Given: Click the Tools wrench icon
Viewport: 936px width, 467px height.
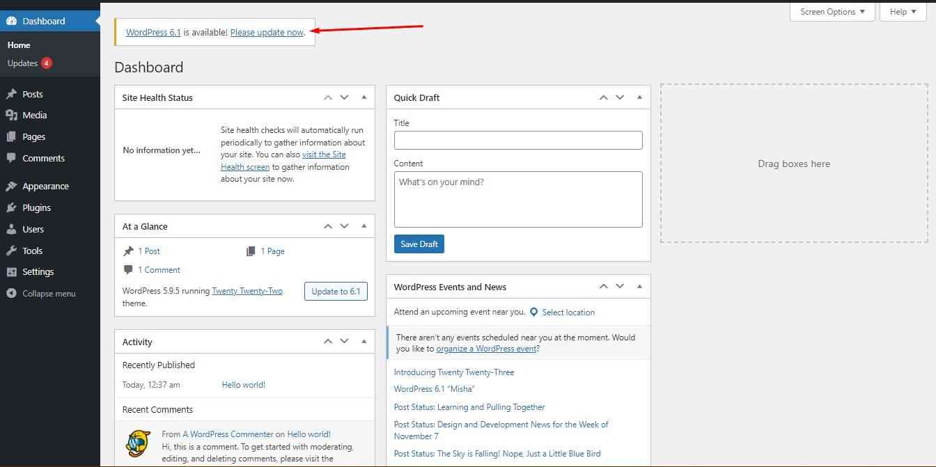Looking at the screenshot, I should [x=11, y=251].
